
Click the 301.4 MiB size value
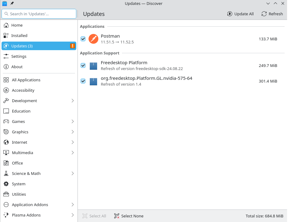click(268, 81)
